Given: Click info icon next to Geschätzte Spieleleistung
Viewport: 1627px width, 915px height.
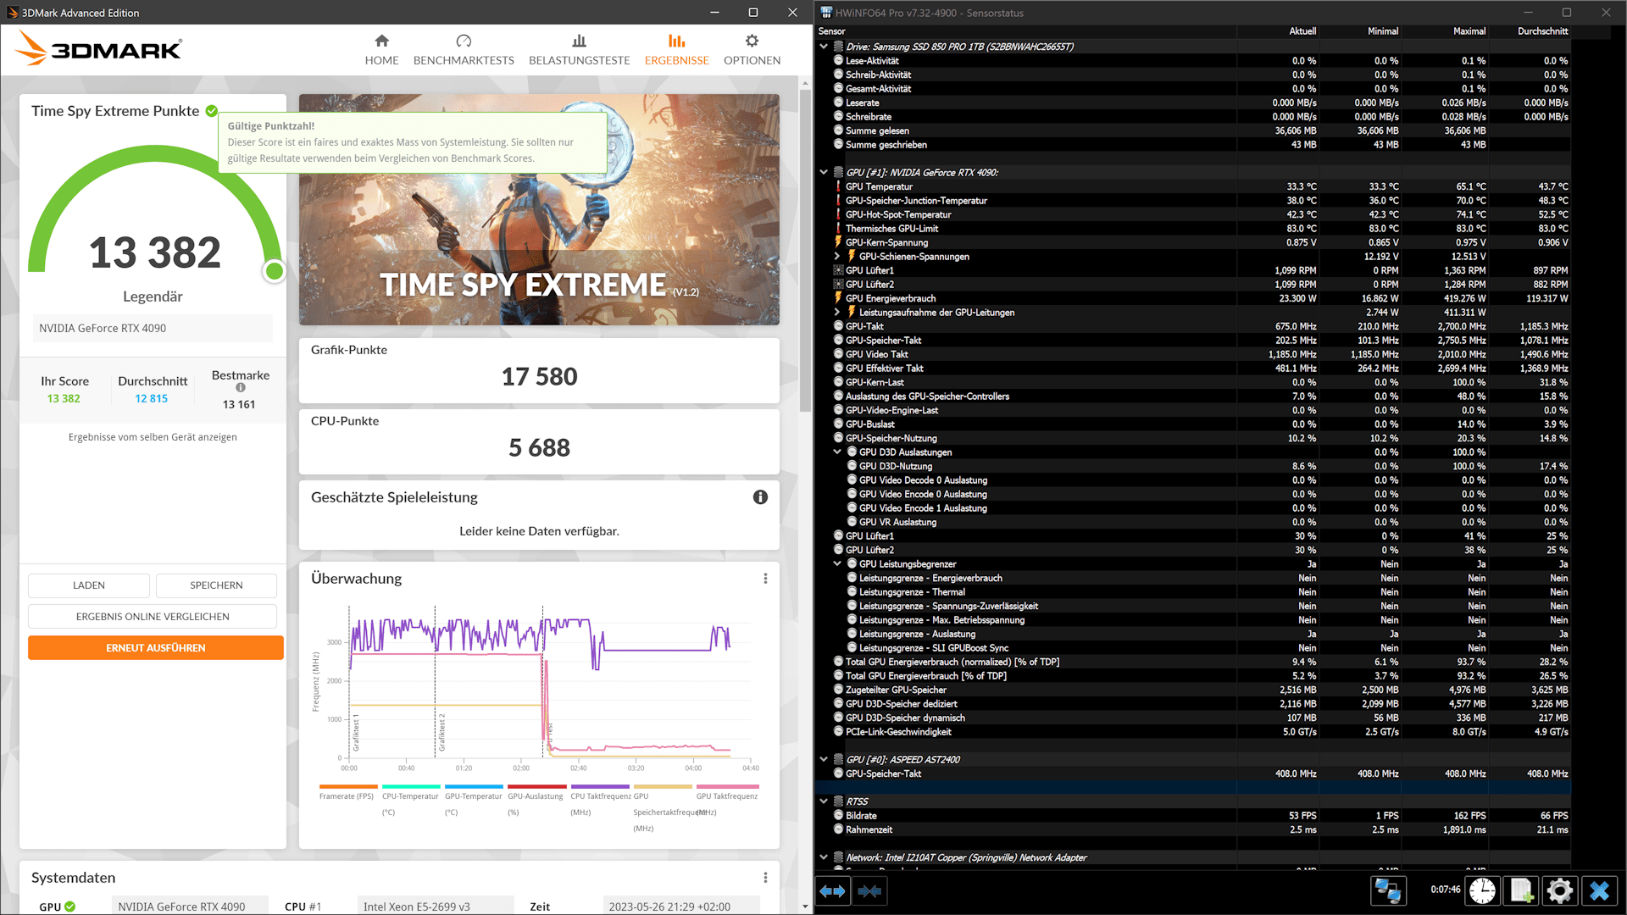Looking at the screenshot, I should point(760,497).
